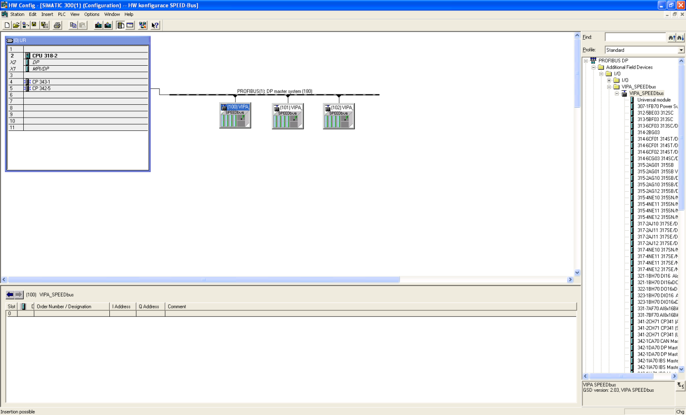Open the Window menu
This screenshot has height=415, width=686.
tap(112, 14)
